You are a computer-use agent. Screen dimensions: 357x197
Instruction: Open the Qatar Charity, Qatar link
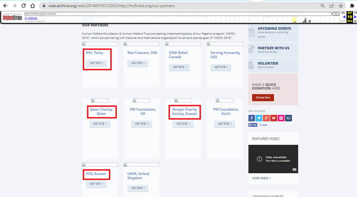click(101, 112)
